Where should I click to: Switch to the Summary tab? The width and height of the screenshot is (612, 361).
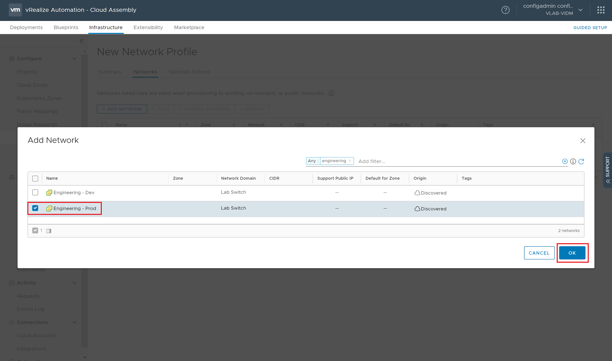tap(110, 72)
